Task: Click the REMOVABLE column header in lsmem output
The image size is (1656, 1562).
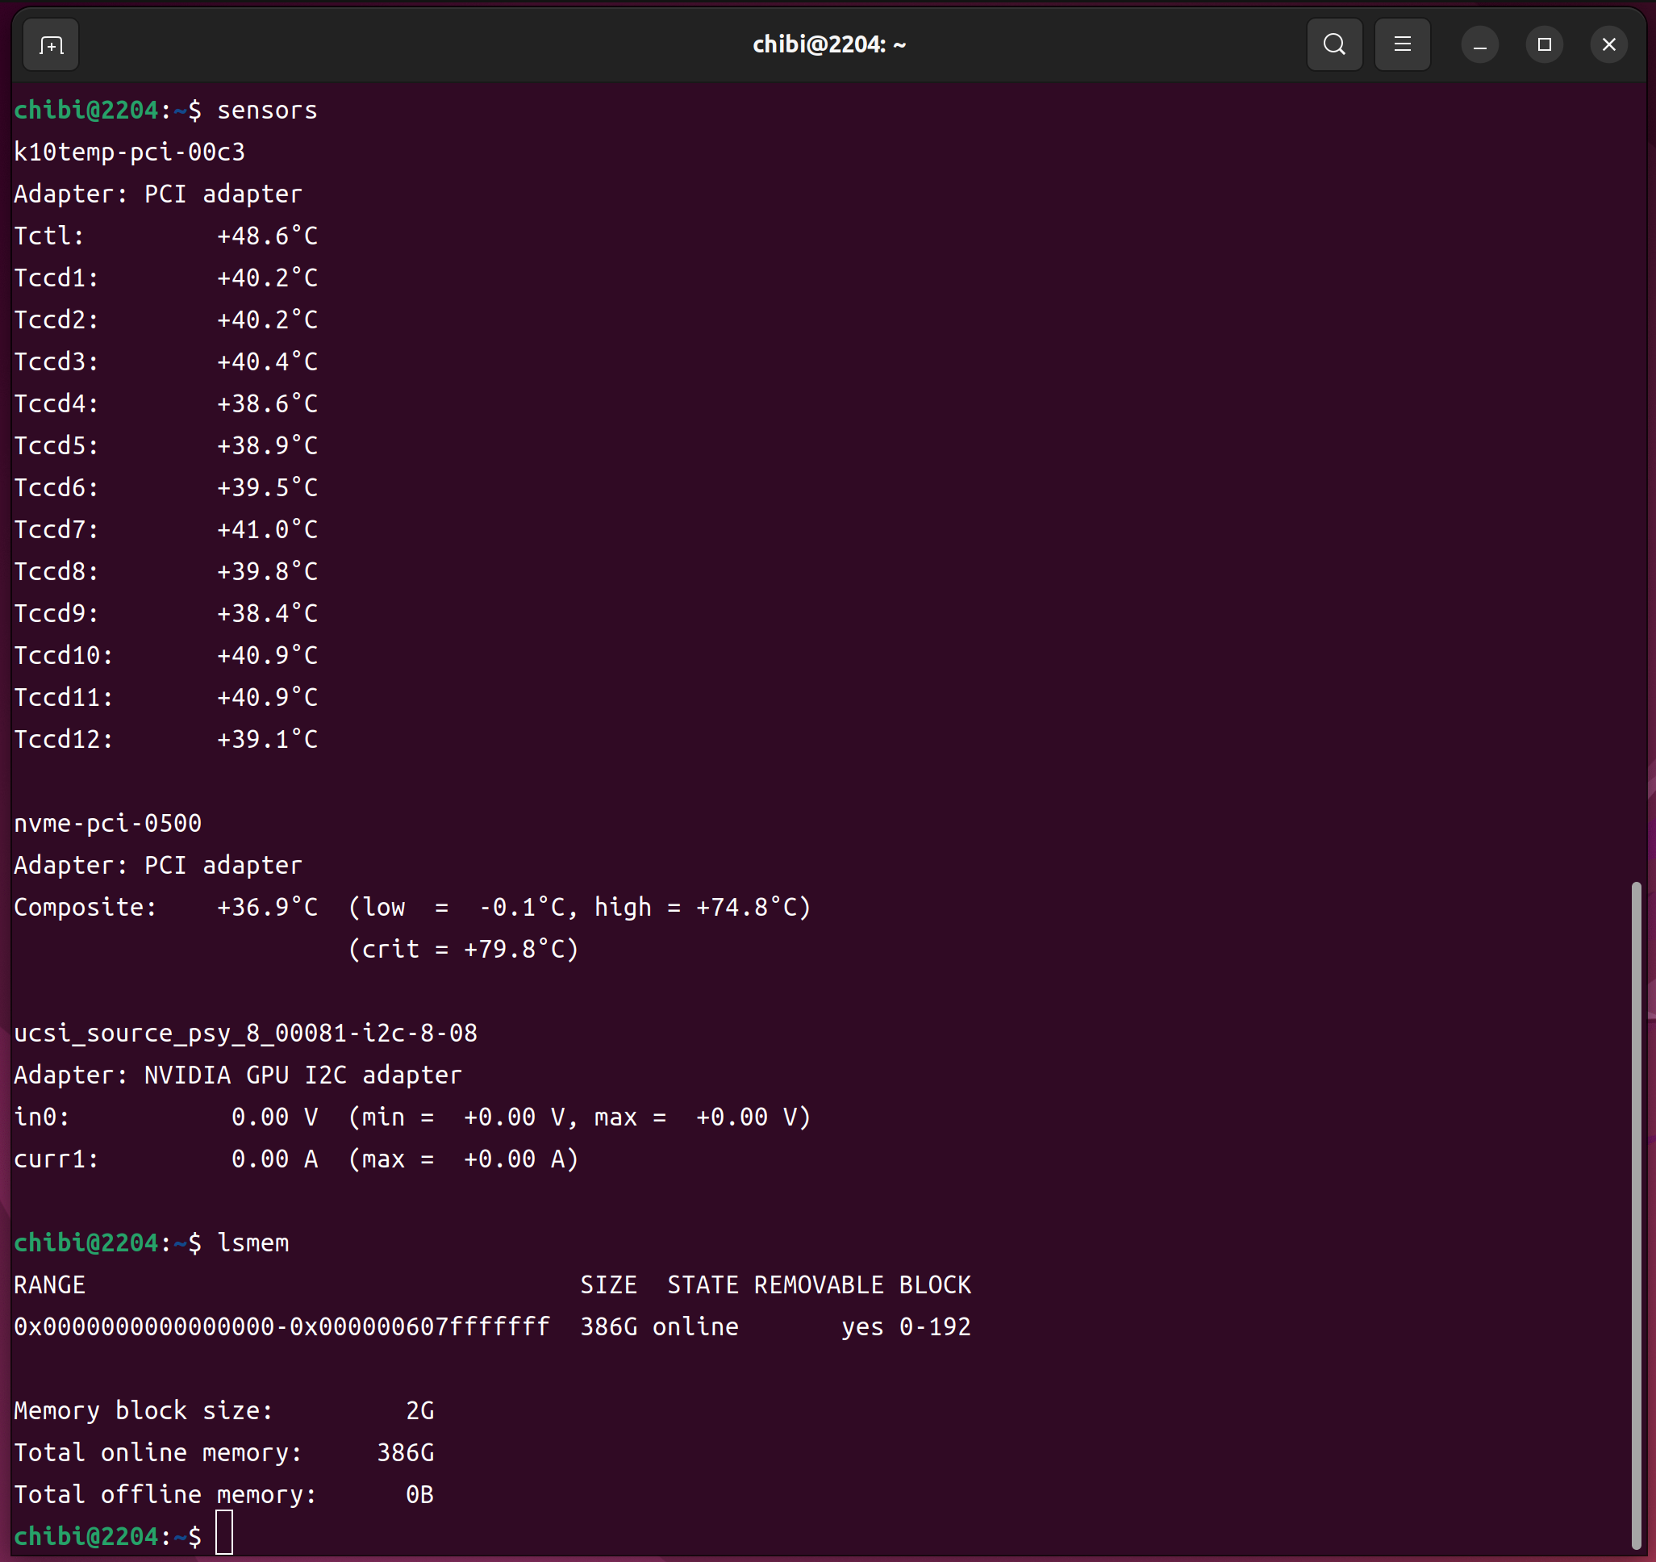Action: coord(818,1285)
